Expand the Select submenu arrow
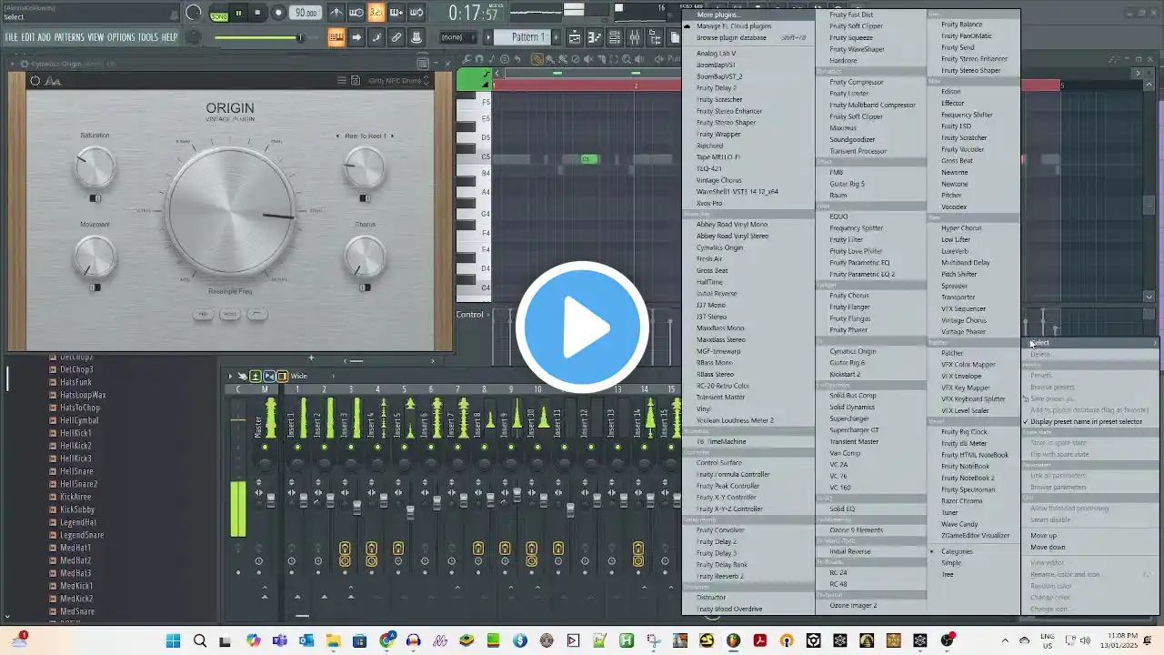 coord(1155,343)
